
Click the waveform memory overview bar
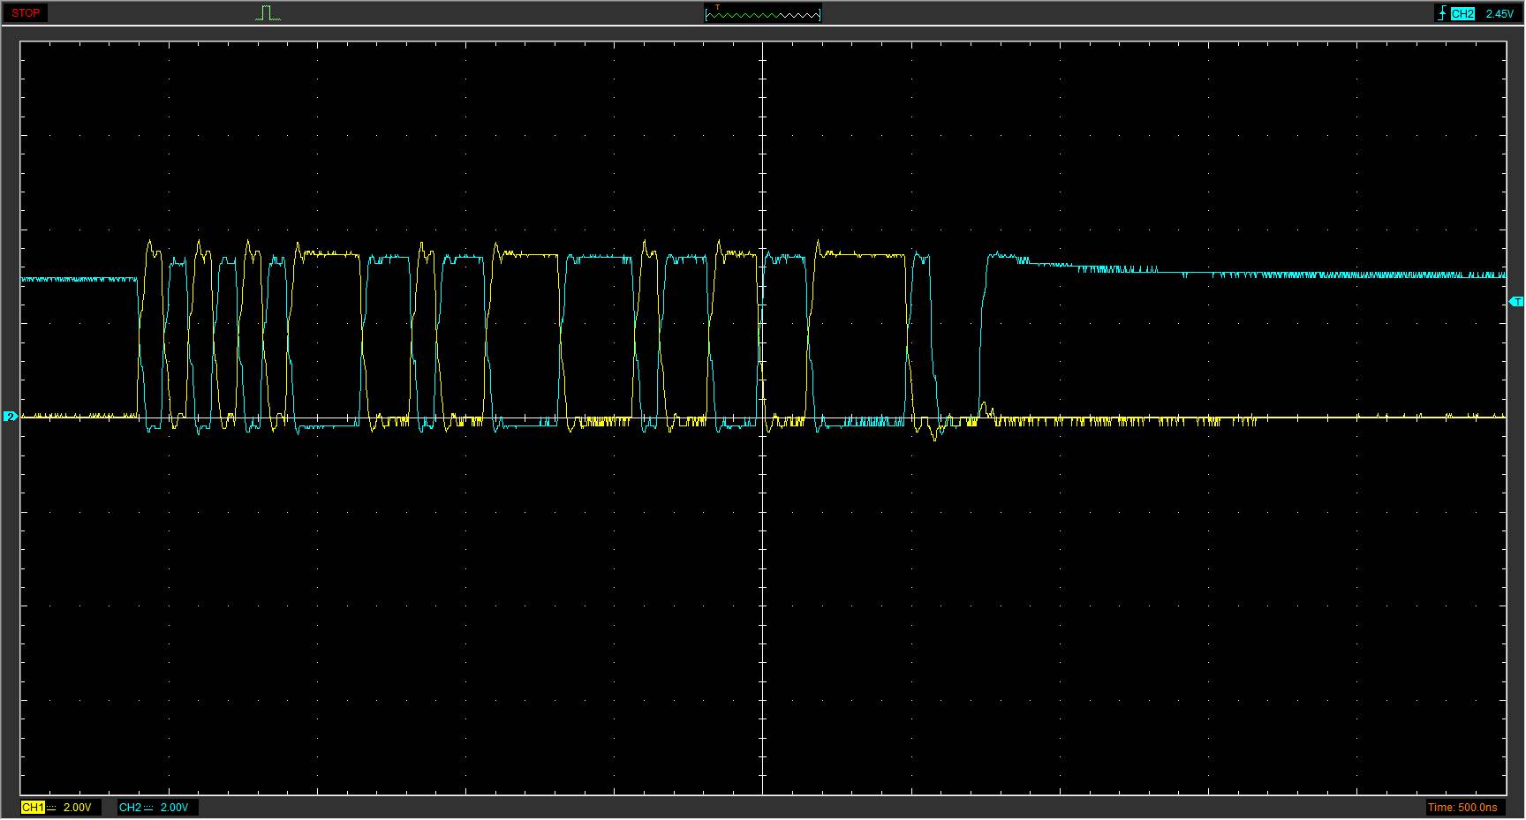pos(762,14)
